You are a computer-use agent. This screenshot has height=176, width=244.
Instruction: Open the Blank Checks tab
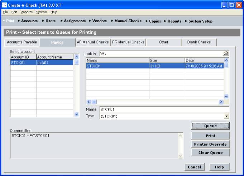click(x=199, y=42)
